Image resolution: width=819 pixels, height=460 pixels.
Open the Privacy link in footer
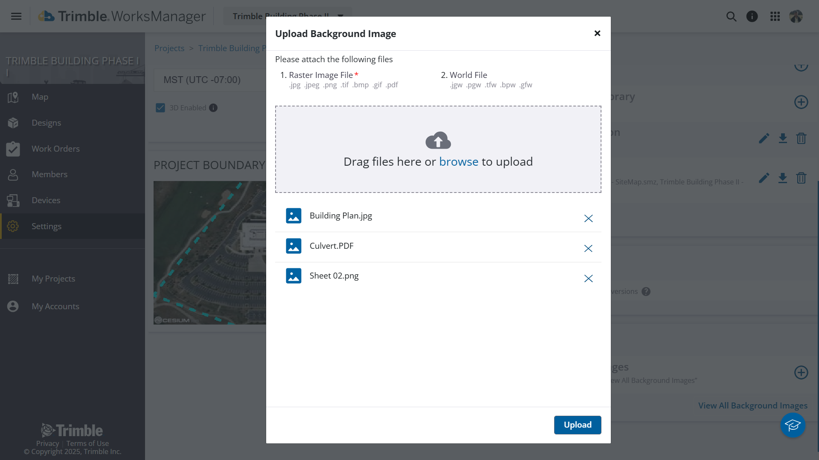[x=47, y=443]
